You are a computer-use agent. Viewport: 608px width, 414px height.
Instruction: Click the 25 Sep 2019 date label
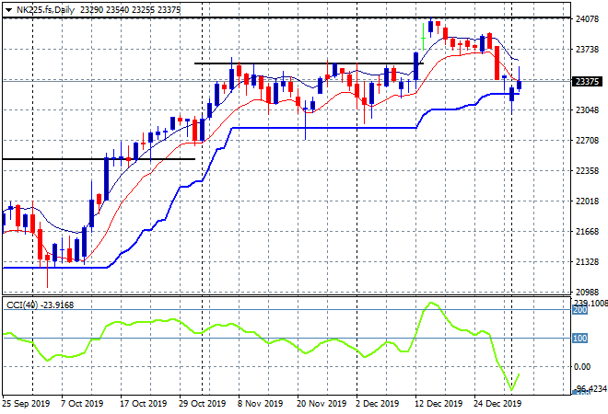click(x=26, y=404)
